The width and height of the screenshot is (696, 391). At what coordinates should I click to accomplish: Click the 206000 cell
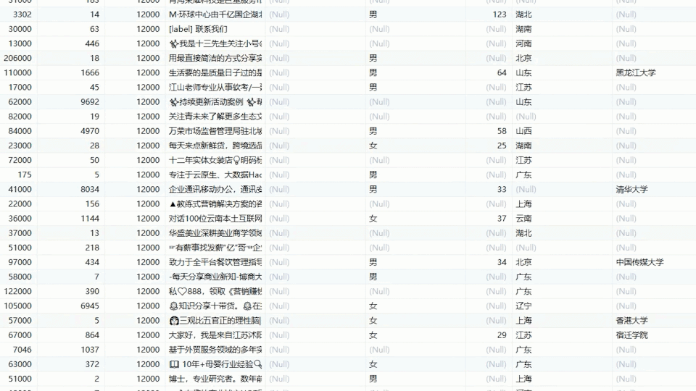pyautogui.click(x=17, y=58)
